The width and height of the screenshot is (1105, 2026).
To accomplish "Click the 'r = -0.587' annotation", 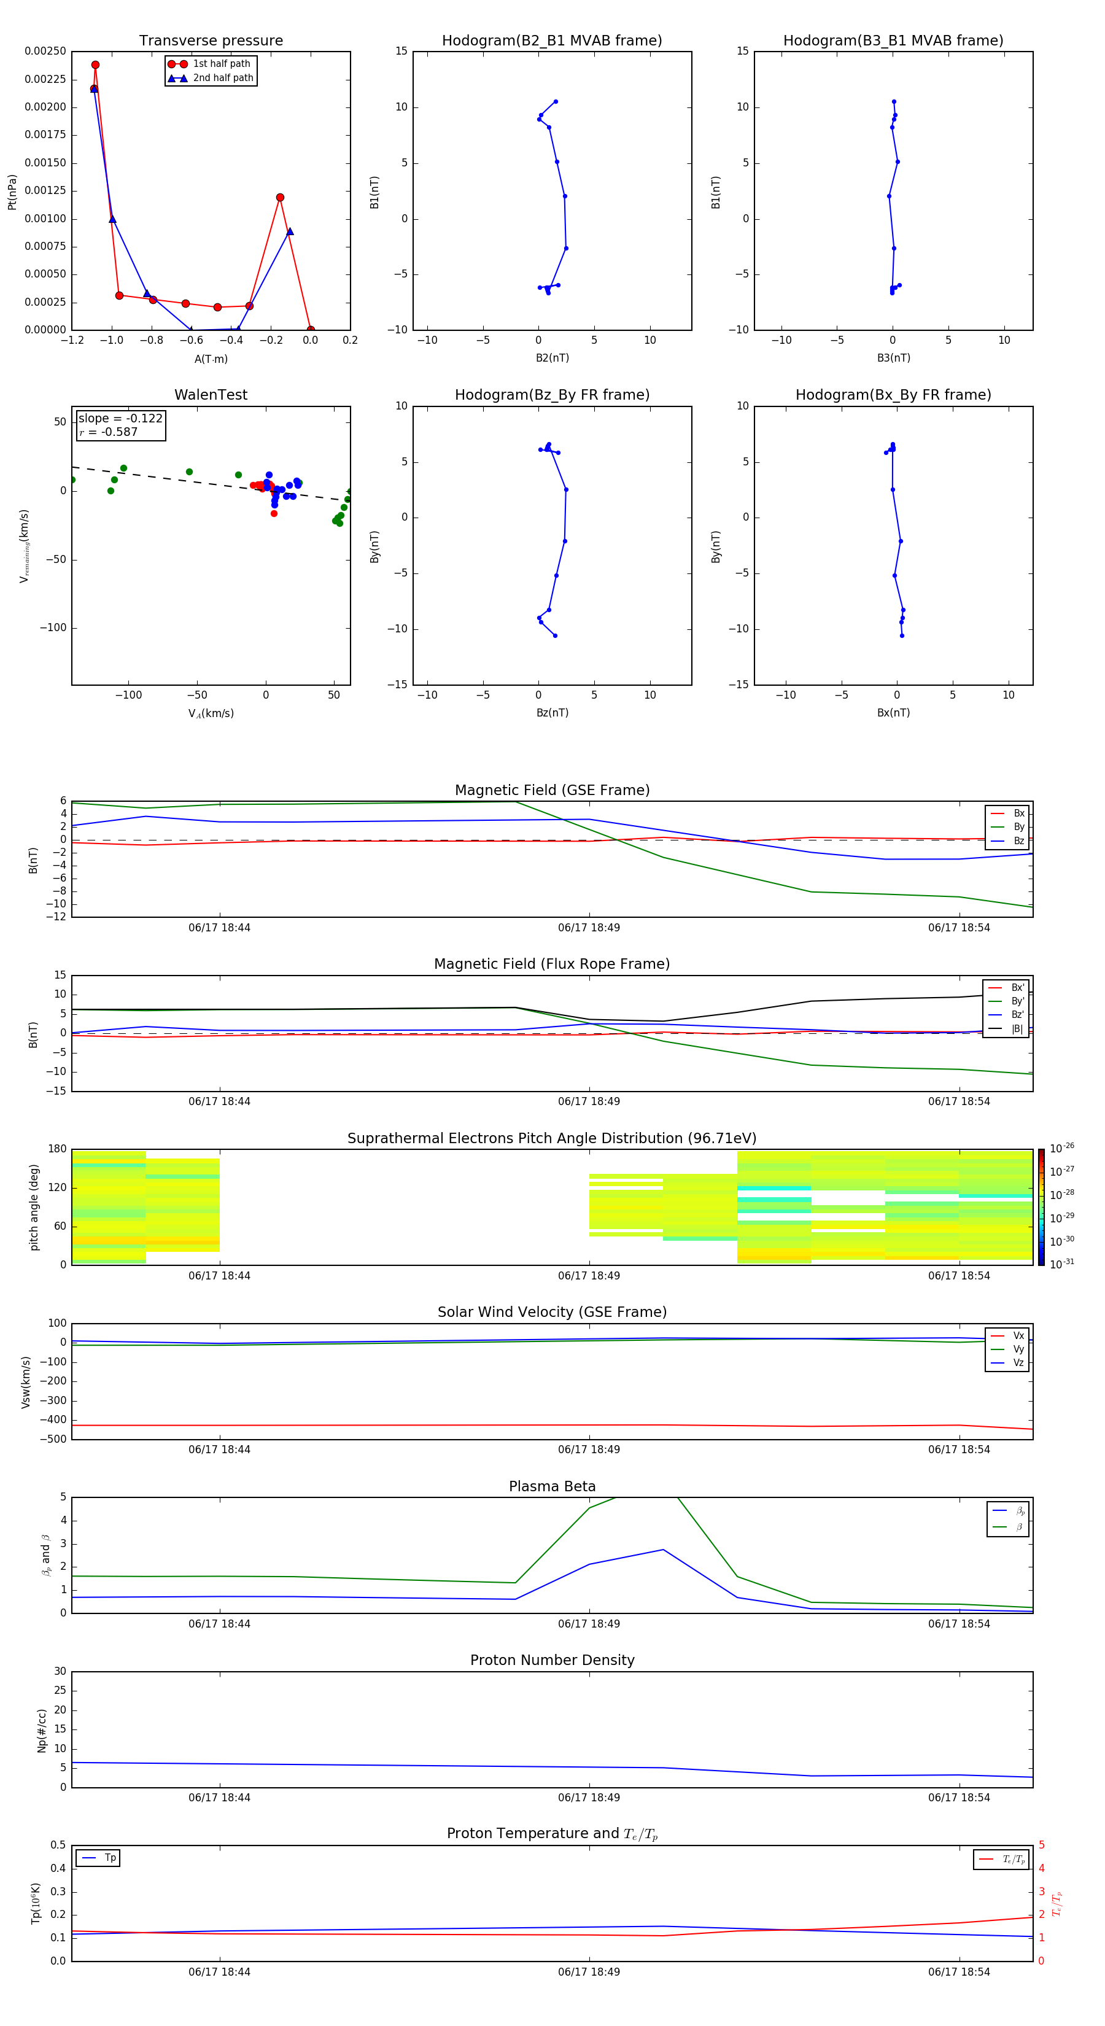I will pos(109,432).
